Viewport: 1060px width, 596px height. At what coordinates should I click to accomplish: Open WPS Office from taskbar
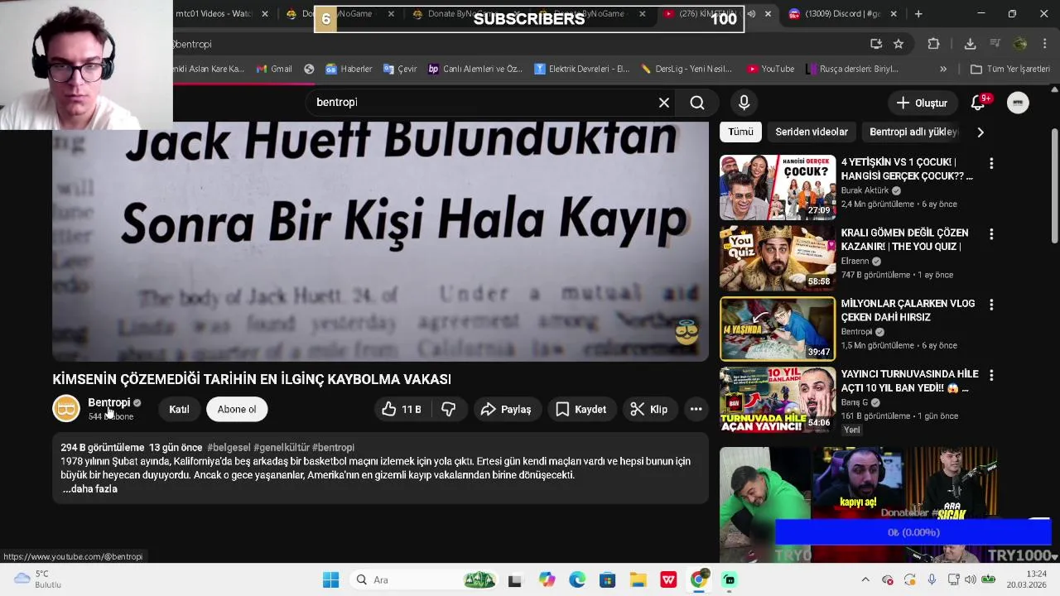pos(668,579)
